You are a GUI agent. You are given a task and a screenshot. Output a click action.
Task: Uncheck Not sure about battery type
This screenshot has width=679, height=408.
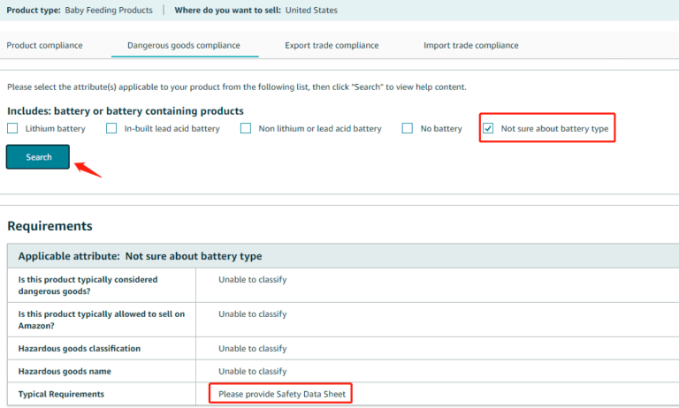click(488, 129)
